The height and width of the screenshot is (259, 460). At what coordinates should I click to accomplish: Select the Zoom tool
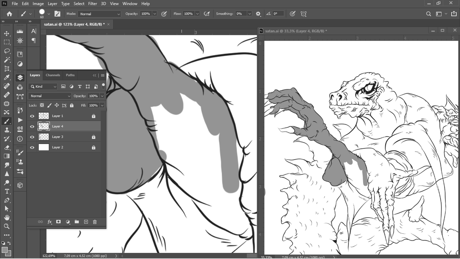pyautogui.click(x=7, y=226)
